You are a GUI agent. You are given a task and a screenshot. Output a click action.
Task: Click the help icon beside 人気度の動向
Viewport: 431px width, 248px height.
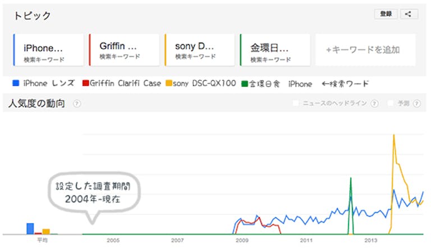tap(76, 103)
